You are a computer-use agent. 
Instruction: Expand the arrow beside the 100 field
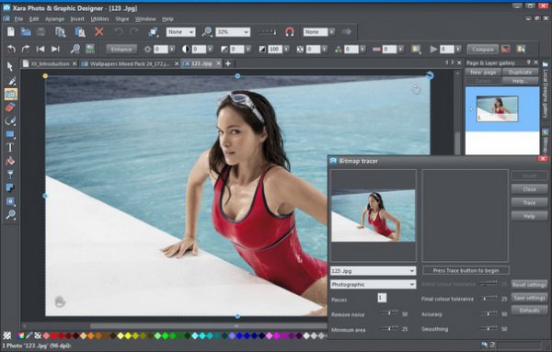coord(286,50)
